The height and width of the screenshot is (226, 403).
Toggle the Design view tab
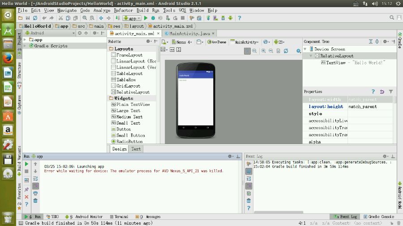tap(119, 149)
